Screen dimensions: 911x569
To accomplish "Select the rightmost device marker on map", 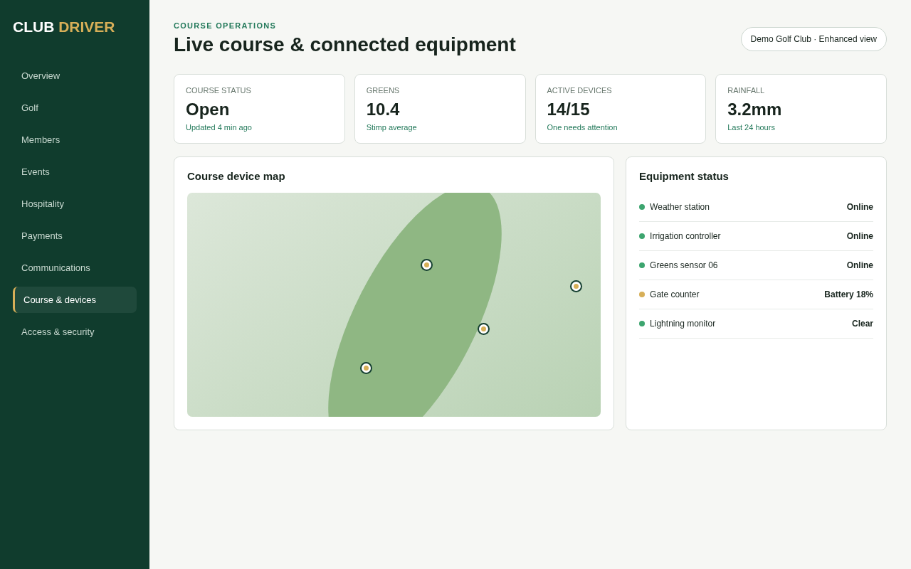I will point(576,286).
